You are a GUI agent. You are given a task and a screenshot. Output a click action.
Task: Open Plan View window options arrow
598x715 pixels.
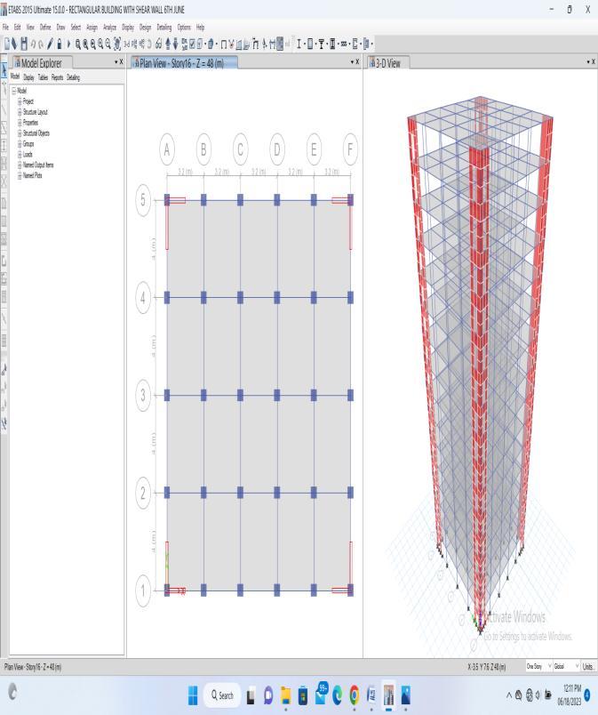[x=352, y=62]
